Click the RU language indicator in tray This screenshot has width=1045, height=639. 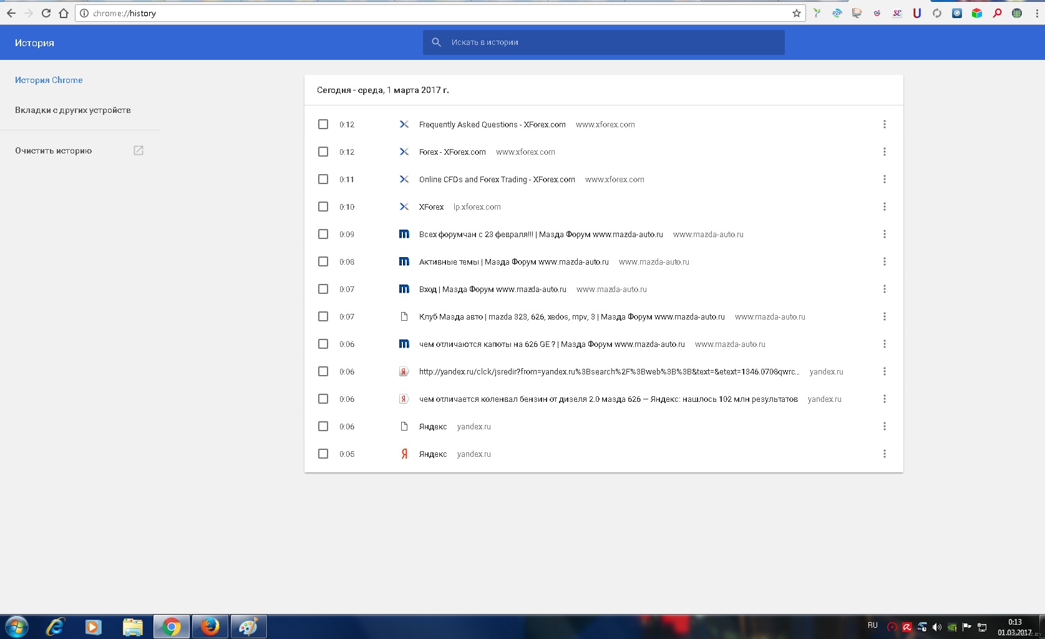tap(872, 625)
